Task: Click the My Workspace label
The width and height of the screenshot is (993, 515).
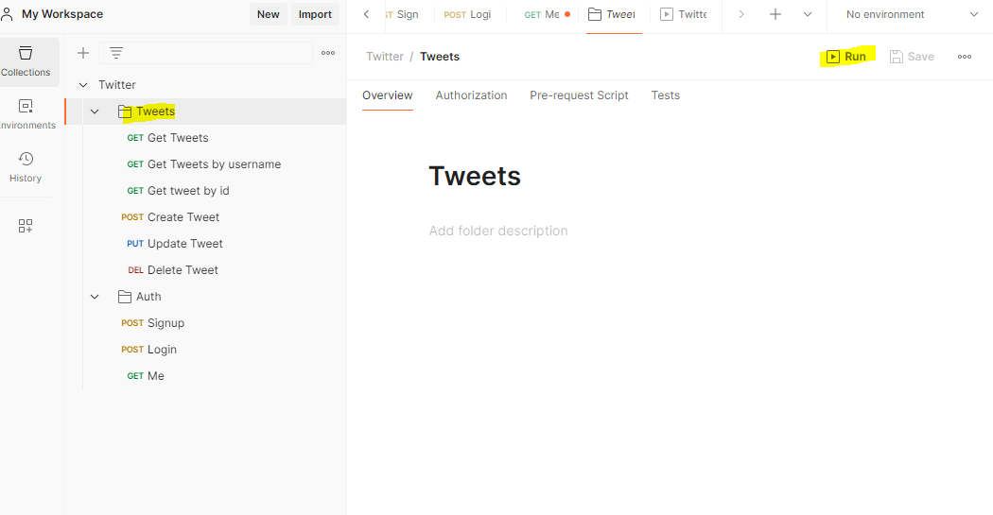Action: (62, 14)
